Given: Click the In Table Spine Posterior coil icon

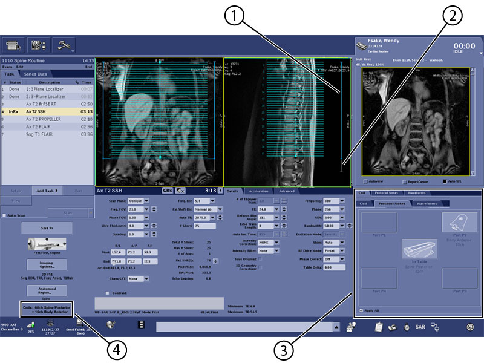Looking at the screenshot, I should [419, 249].
